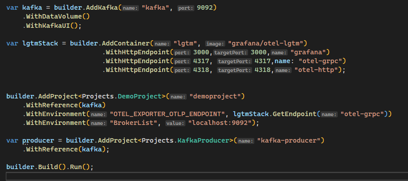This screenshot has height=181, width=408.
Task: Place cursor on WithDataVolume method
Action: (x=53, y=17)
